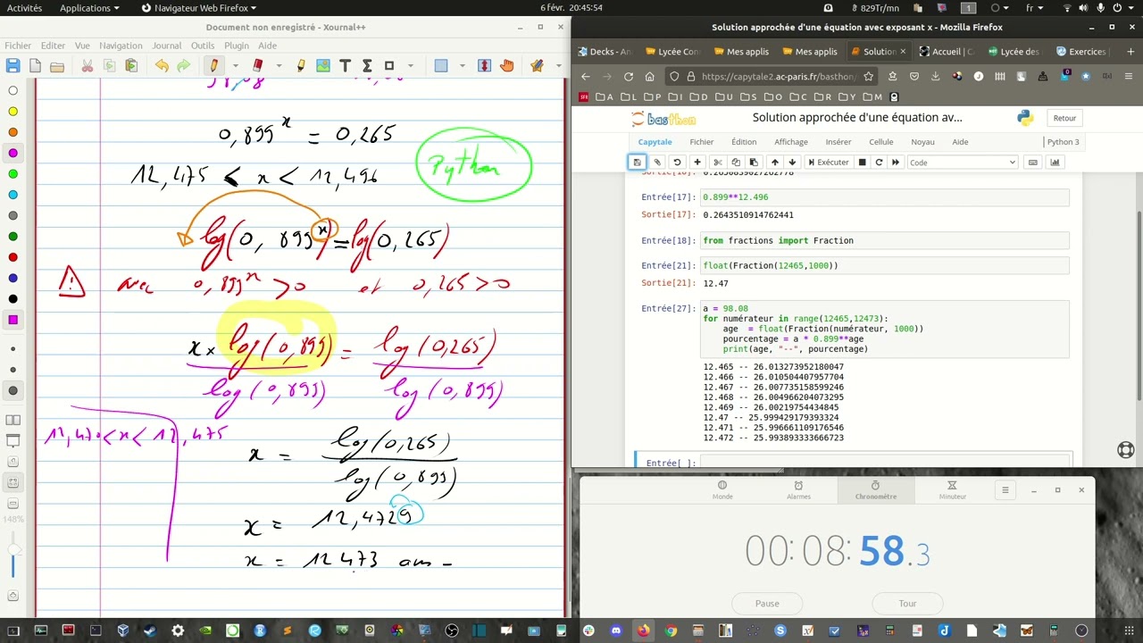
Task: Open the command palette keyboard icon in Basthon
Action: 1033,163
